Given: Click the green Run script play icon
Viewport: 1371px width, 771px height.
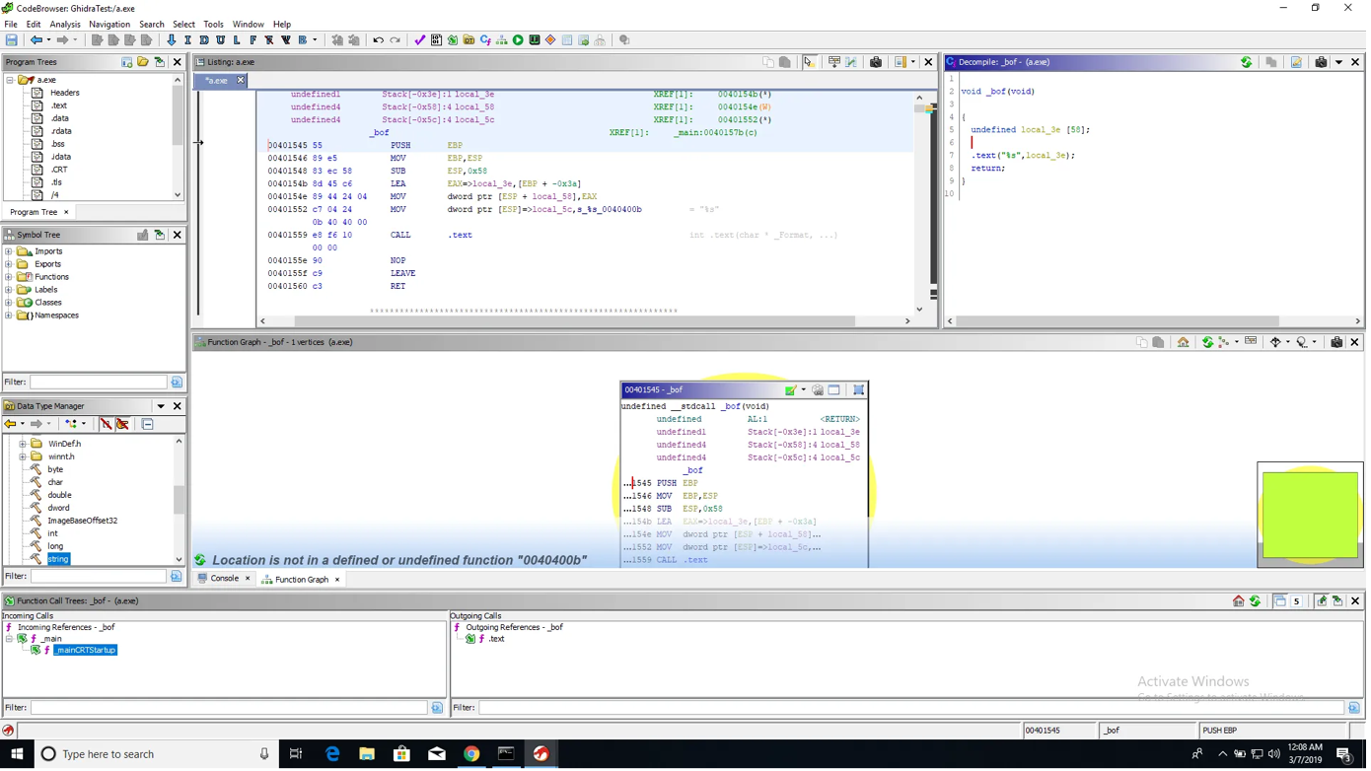Looking at the screenshot, I should [x=518, y=40].
